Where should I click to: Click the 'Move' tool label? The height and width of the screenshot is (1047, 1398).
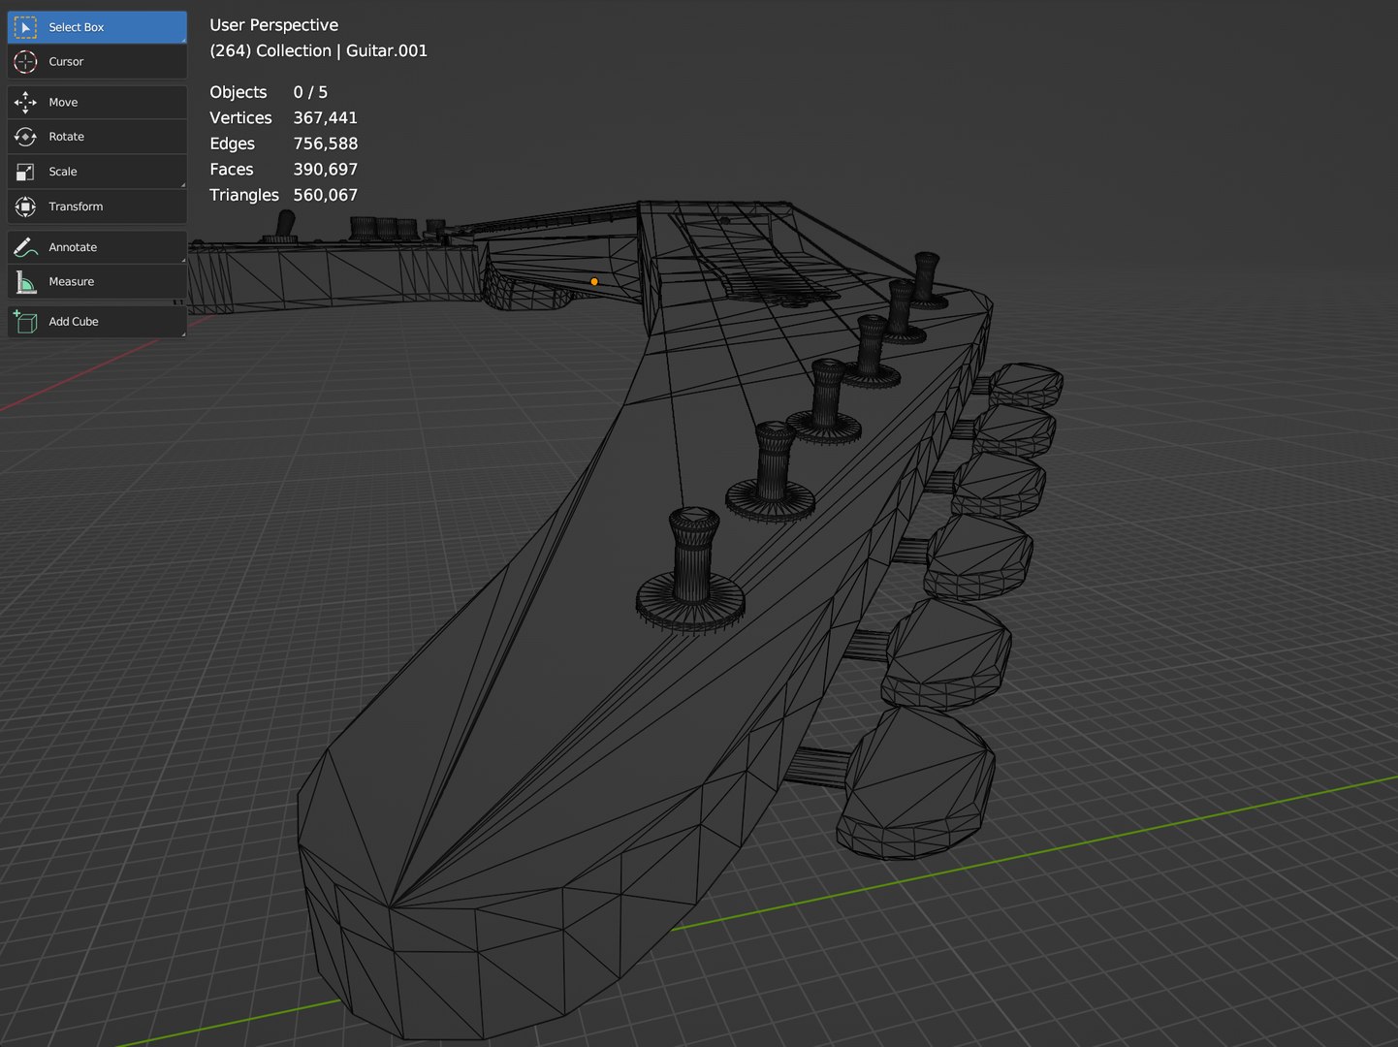point(63,102)
